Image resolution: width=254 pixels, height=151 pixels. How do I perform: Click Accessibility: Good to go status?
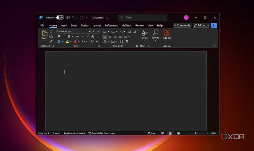tap(102, 133)
